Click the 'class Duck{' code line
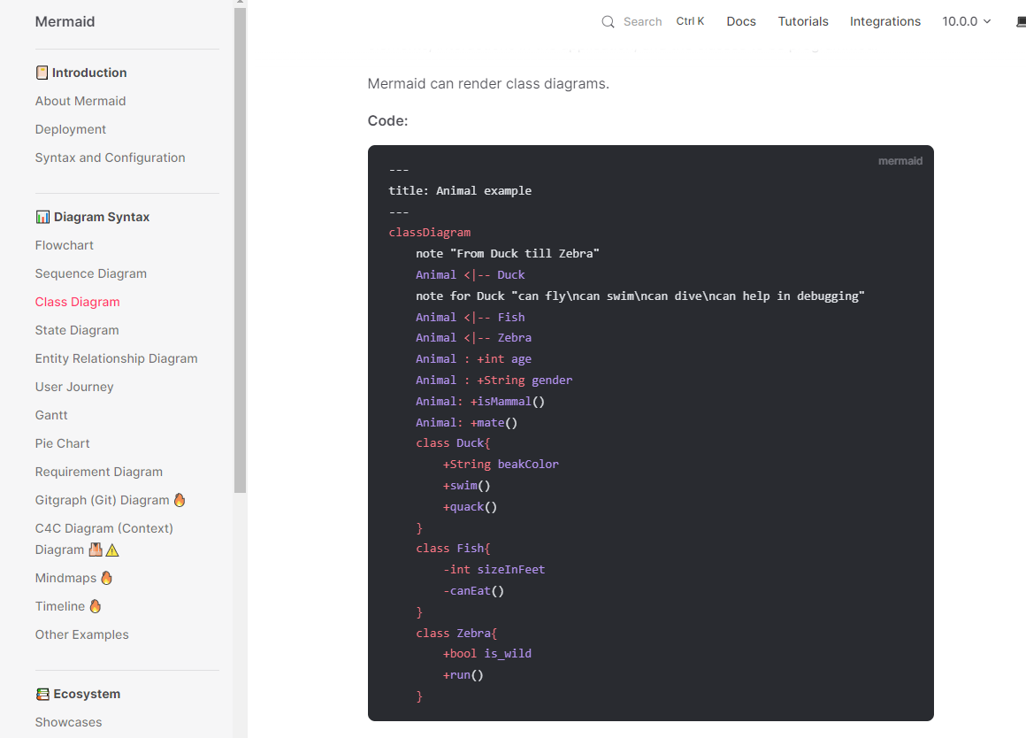The height and width of the screenshot is (738, 1026). [x=454, y=443]
